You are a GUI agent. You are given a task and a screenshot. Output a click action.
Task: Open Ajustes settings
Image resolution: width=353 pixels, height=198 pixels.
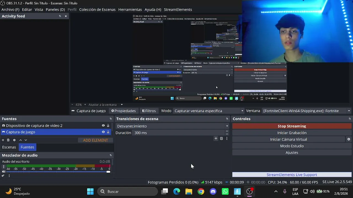pyautogui.click(x=292, y=153)
